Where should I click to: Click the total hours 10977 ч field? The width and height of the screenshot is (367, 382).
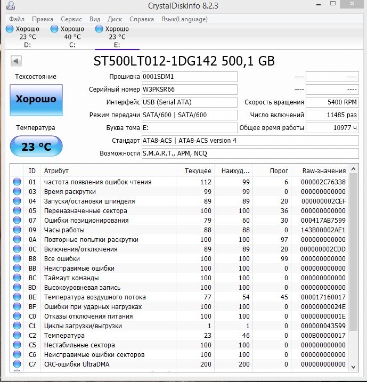click(332, 128)
